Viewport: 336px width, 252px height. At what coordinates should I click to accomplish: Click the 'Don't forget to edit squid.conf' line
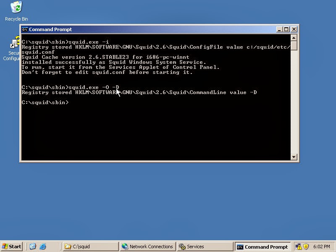107,72
